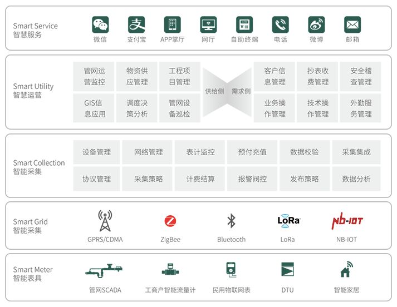Image resolution: width=397 pixels, height=307 pixels.
Task: Open the 协议管理 tile
Action: tap(96, 179)
